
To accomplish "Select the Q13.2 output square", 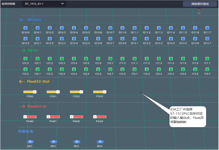I will pyautogui.click(x=147, y=39).
